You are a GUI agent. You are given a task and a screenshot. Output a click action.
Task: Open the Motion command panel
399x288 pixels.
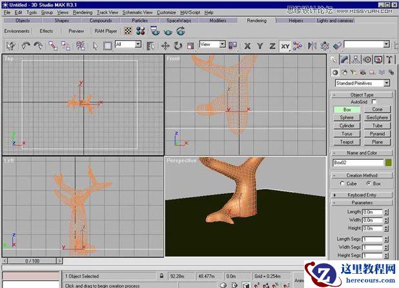[x=367, y=60]
